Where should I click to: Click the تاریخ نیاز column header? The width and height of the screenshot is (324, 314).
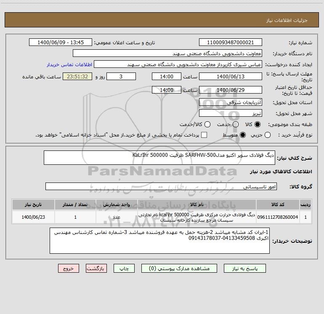(33, 205)
